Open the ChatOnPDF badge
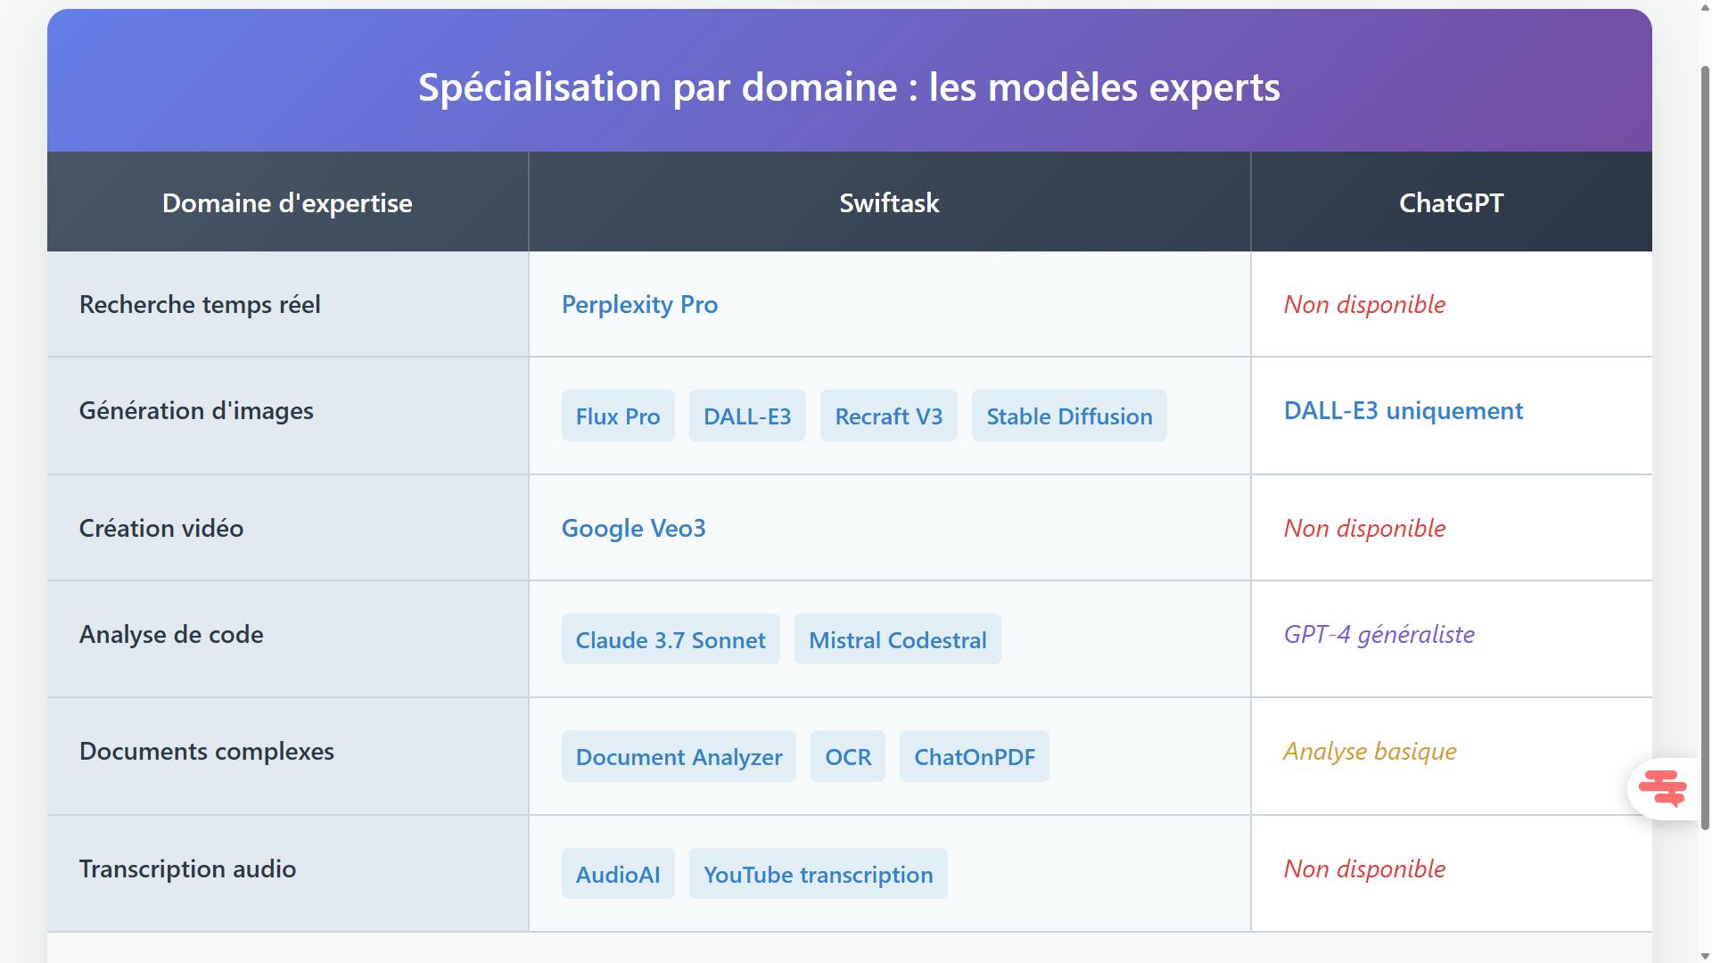Viewport: 1712px width, 963px height. pos(975,756)
